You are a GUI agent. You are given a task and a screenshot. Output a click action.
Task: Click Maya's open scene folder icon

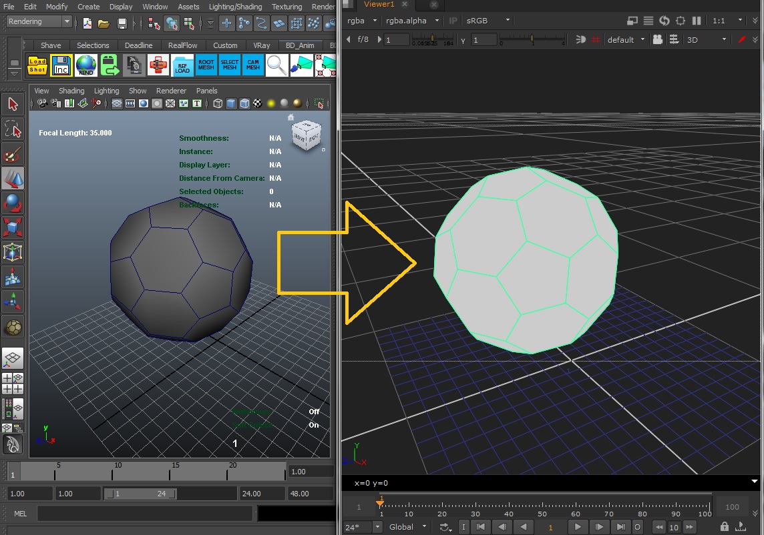click(x=104, y=23)
